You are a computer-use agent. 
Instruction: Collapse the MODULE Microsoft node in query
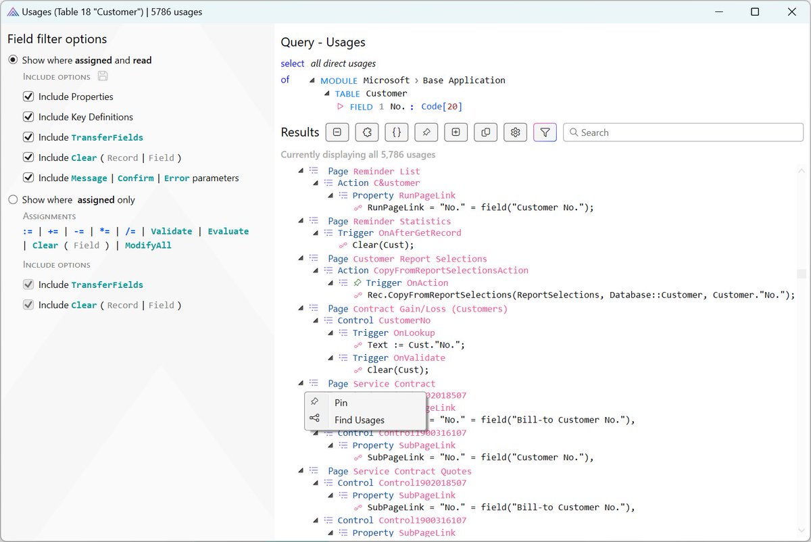click(x=312, y=80)
